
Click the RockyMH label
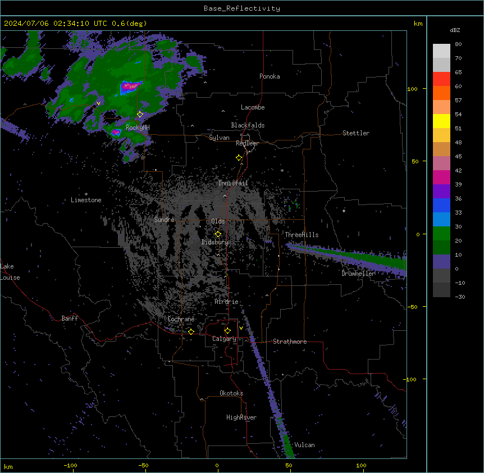138,128
